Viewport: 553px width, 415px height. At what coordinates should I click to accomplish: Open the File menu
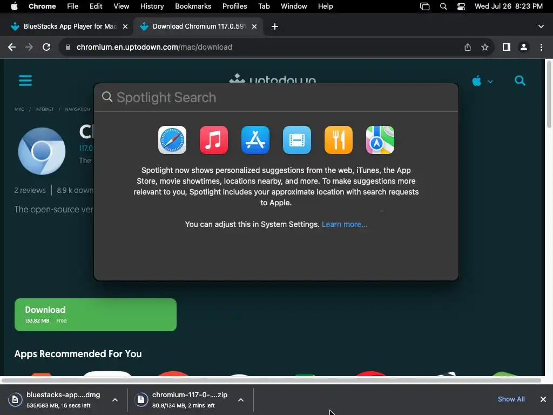click(x=73, y=6)
